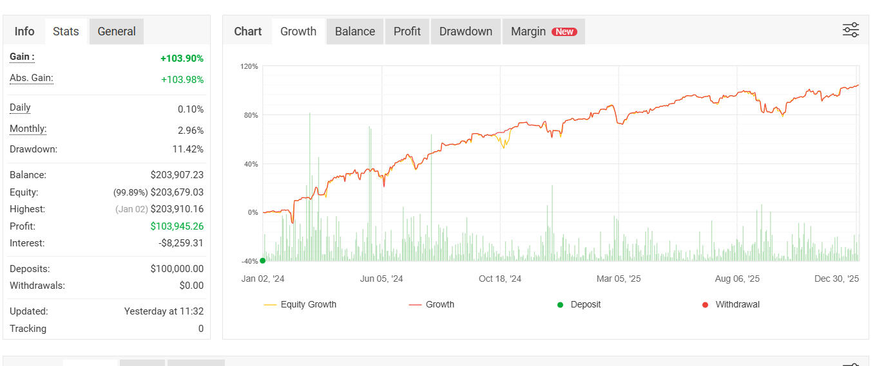Screen dimensions: 886x366
Task: Click the red New badge on Margin
Action: click(x=564, y=32)
